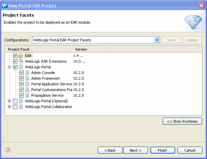Select the Portal Customizations Framework row label
Viewport: 207px width, 159px height.
[52, 90]
